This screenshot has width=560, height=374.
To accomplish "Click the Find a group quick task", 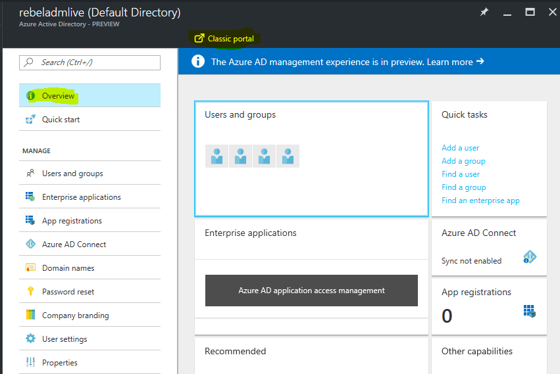I will (463, 187).
